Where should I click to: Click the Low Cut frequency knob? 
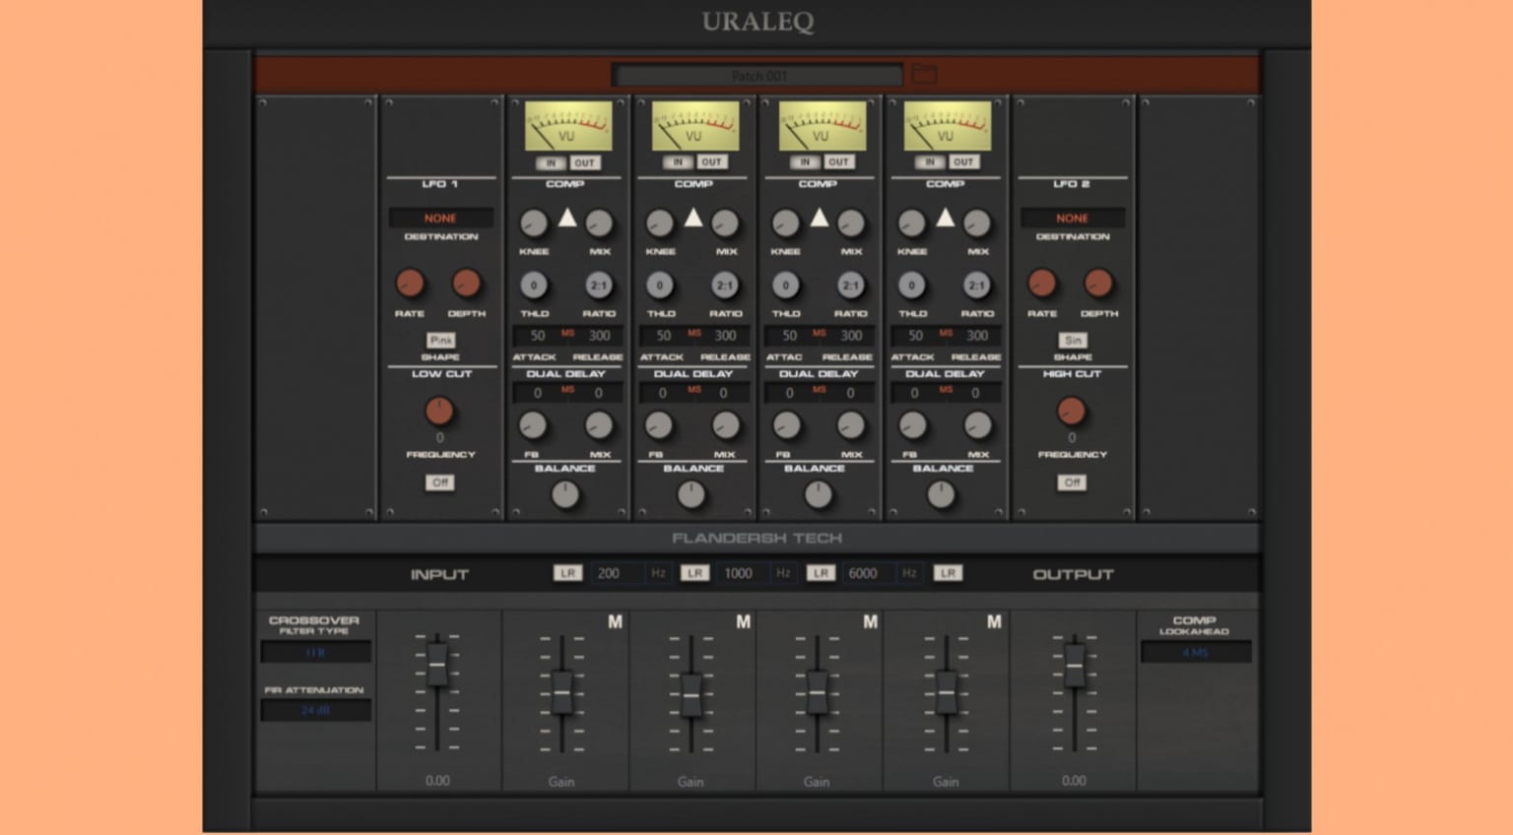pos(439,411)
